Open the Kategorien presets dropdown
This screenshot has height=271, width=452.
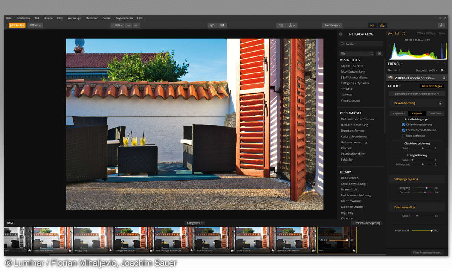(x=195, y=223)
